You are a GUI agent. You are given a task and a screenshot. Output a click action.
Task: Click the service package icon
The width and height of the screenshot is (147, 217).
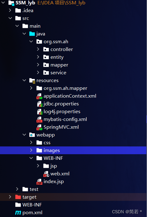(x=46, y=72)
